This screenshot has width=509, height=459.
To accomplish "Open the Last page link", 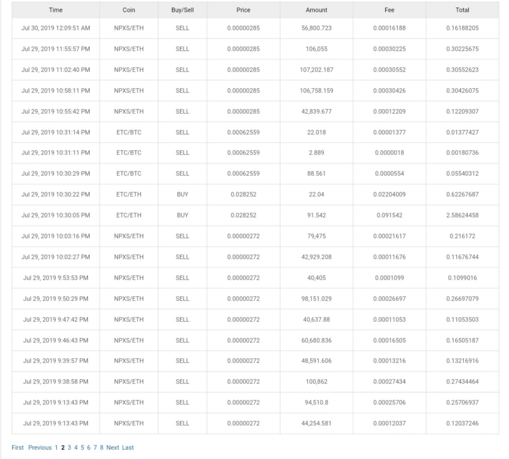I will coord(128,448).
